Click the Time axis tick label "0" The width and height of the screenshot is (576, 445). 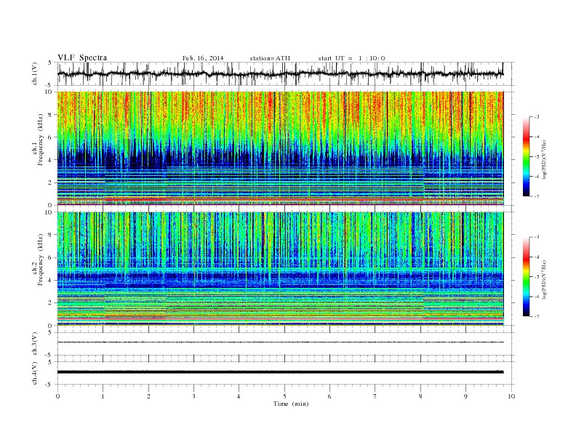pyautogui.click(x=57, y=396)
